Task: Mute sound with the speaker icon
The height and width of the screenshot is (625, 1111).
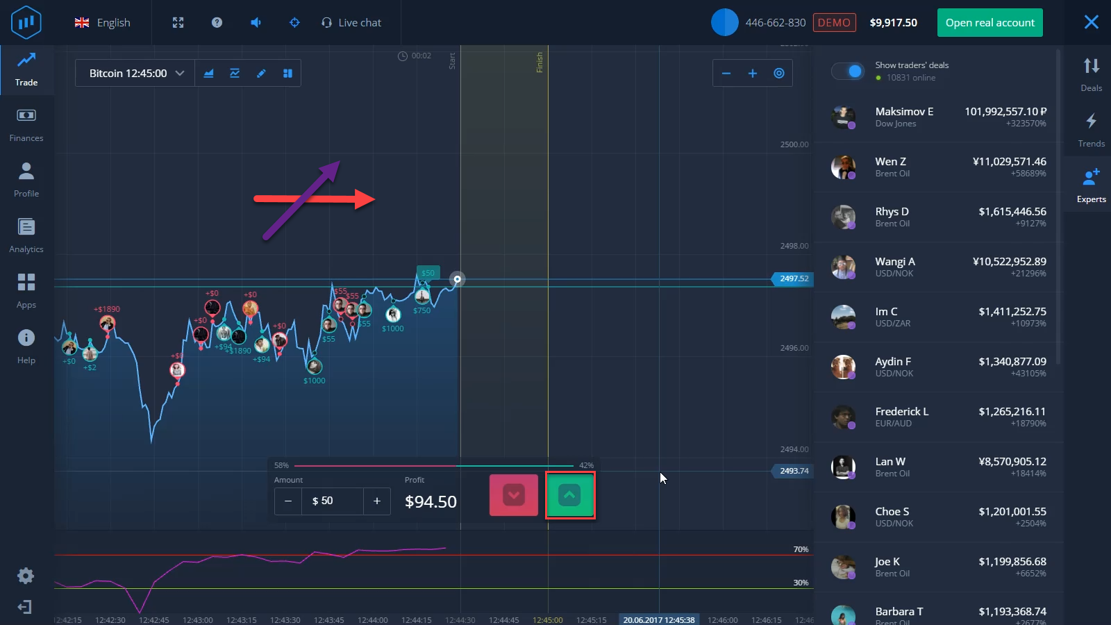Action: point(256,23)
